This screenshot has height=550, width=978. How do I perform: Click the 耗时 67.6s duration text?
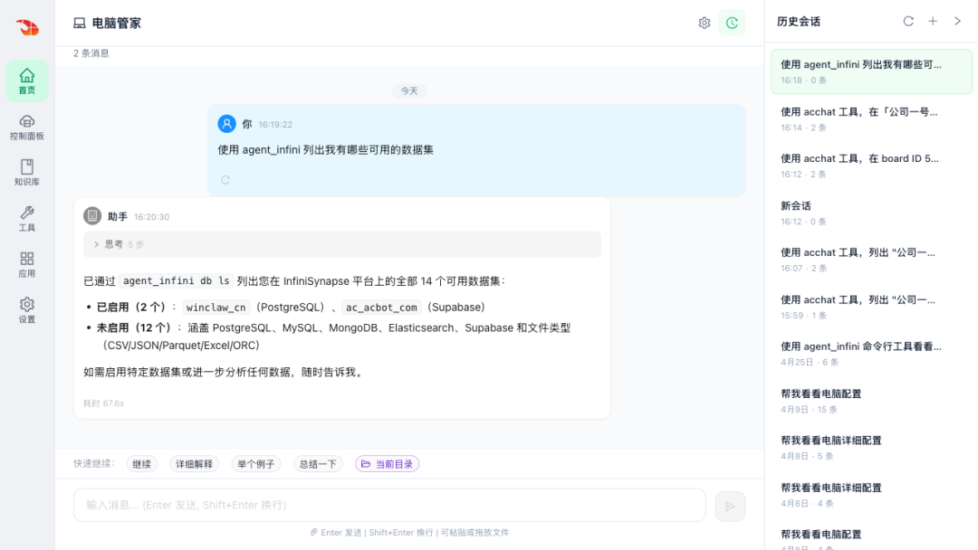[103, 403]
